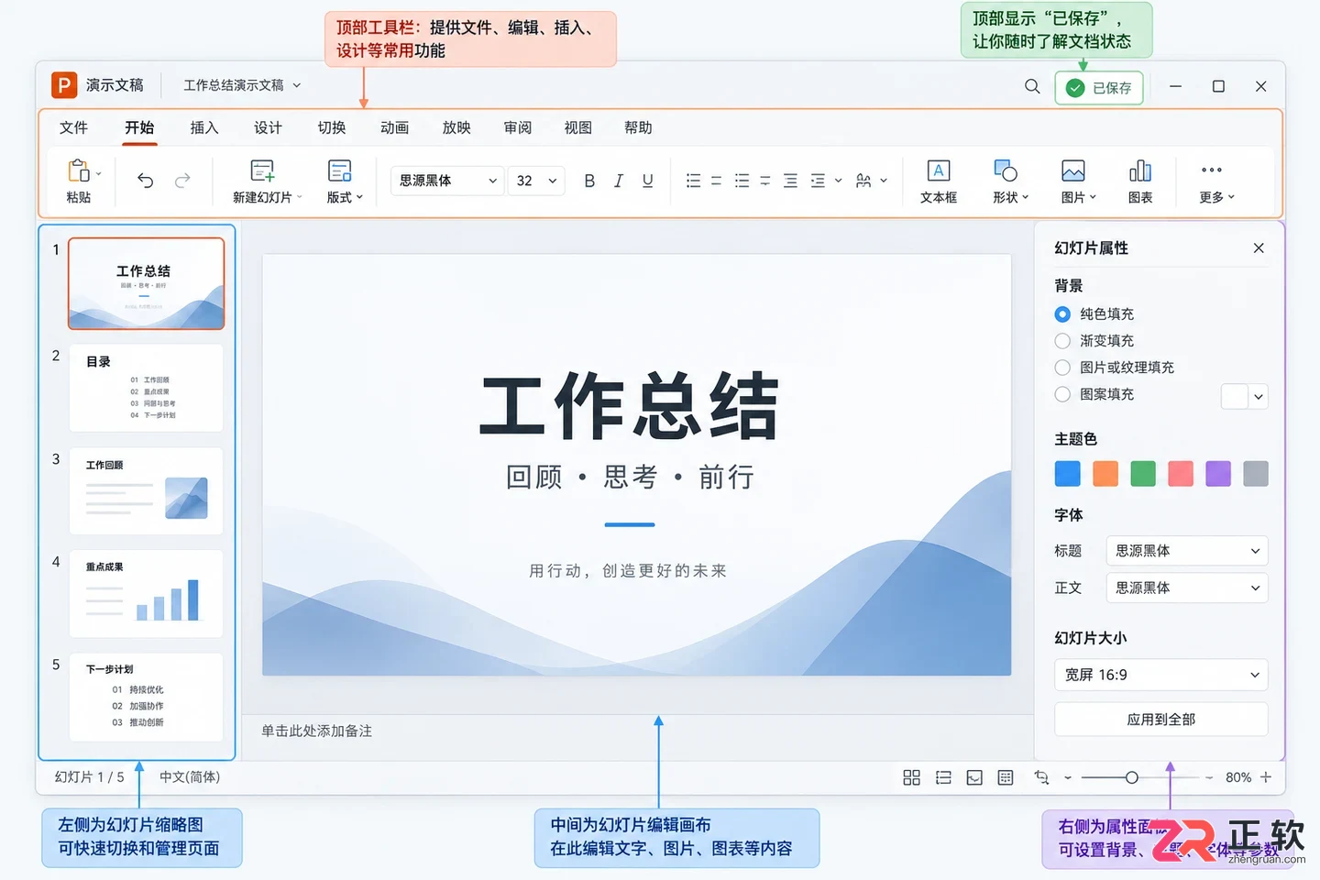Pick the purple theme color swatch
The image size is (1320, 880).
[x=1218, y=474]
